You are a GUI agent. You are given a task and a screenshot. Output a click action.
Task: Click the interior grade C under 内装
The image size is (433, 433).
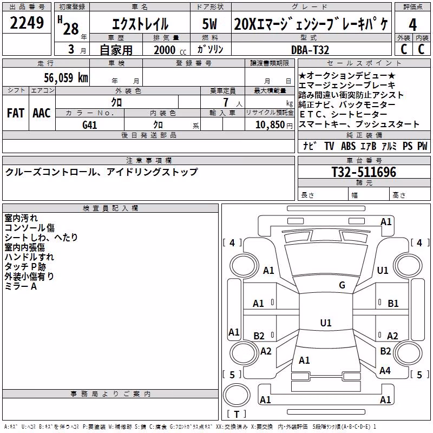click(421, 49)
